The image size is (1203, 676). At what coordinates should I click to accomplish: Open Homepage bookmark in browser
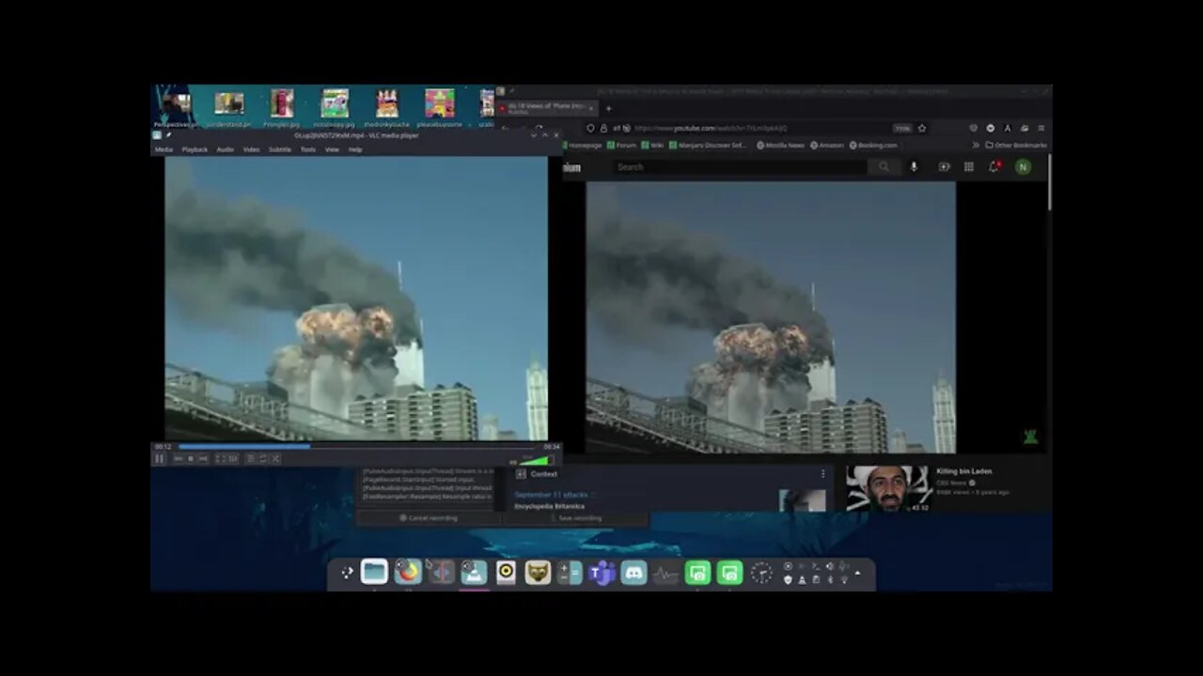coord(582,146)
